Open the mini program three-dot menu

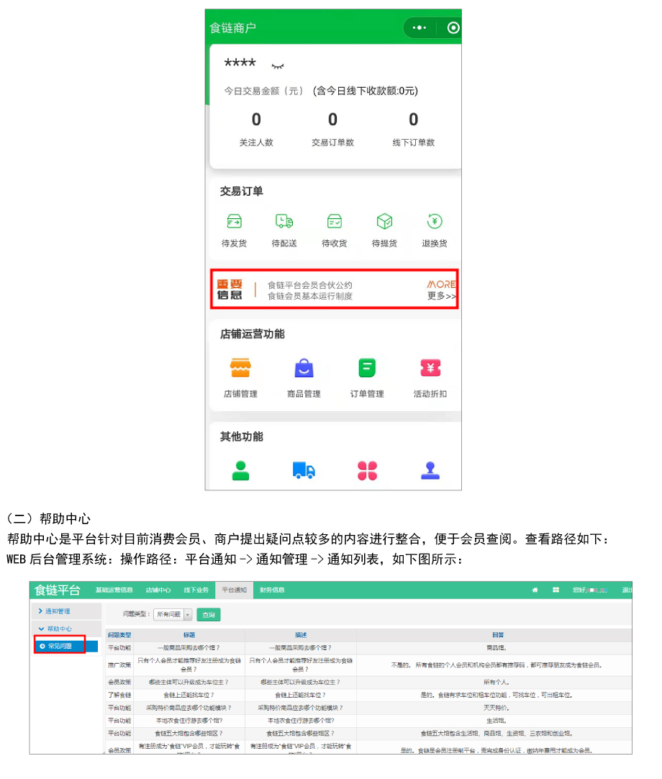(x=420, y=28)
